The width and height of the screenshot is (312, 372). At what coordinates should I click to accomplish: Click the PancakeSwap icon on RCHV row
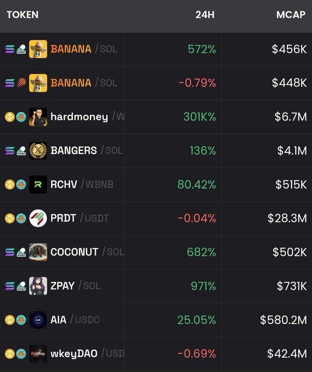point(21,185)
